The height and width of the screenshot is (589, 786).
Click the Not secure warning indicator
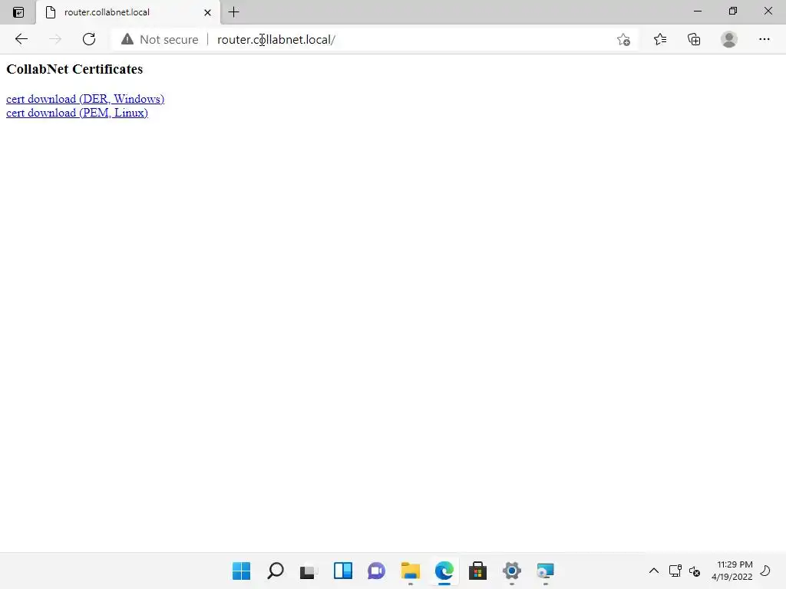(x=160, y=40)
